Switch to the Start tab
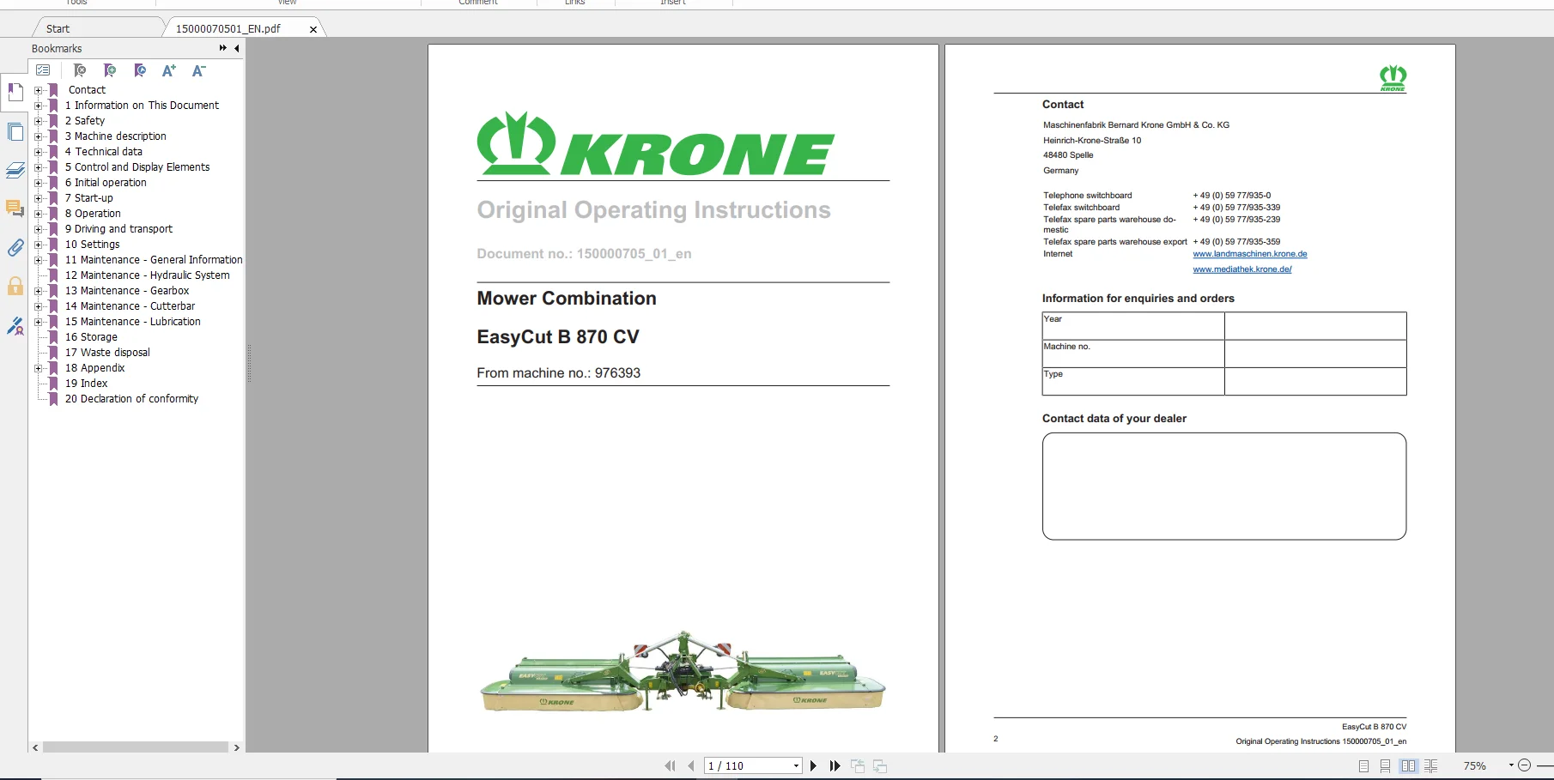The width and height of the screenshot is (1554, 780). pos(58,28)
